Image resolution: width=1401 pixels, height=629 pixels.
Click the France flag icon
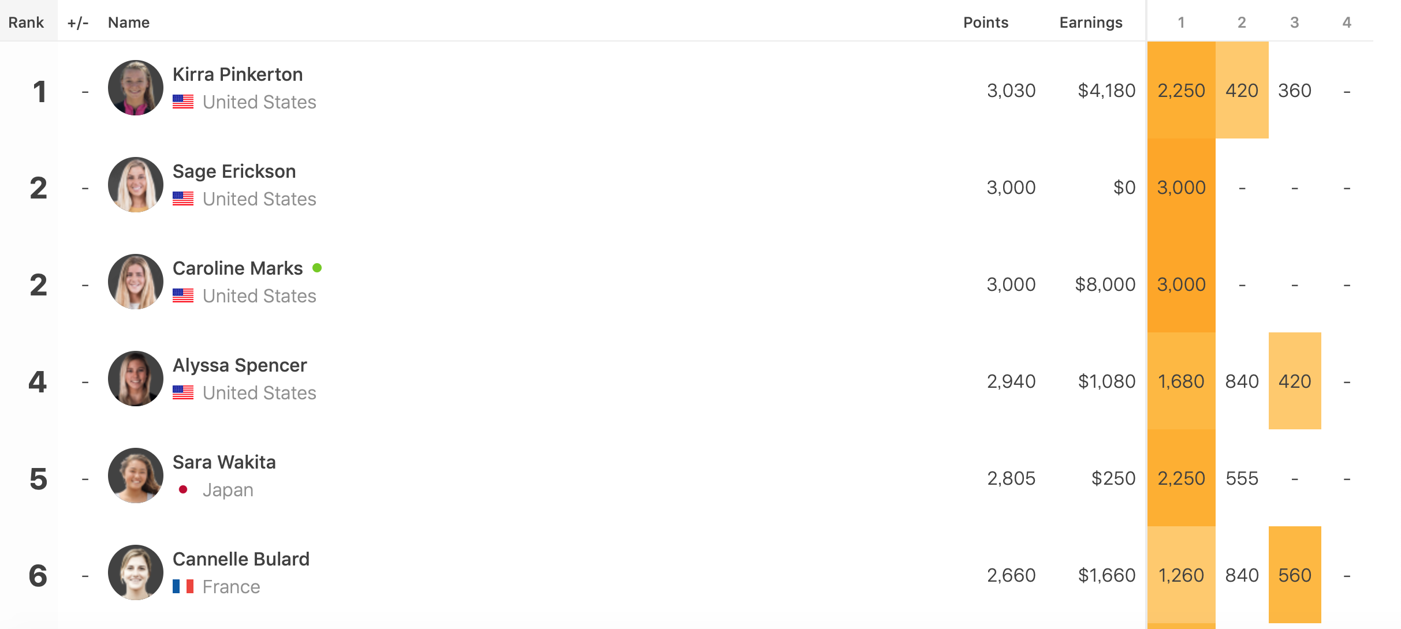[x=183, y=587]
